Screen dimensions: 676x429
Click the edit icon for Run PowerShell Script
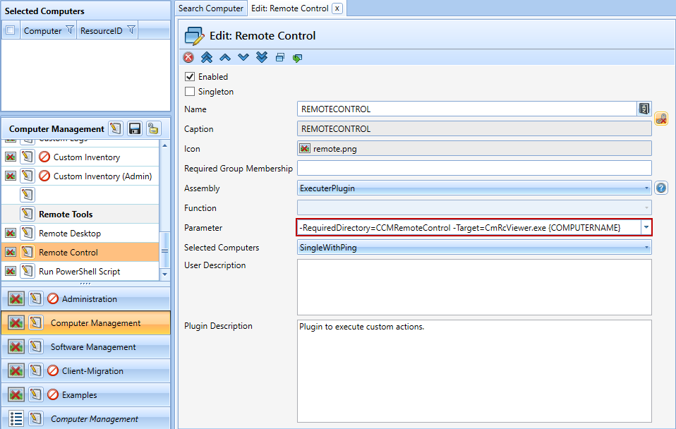[x=28, y=271]
